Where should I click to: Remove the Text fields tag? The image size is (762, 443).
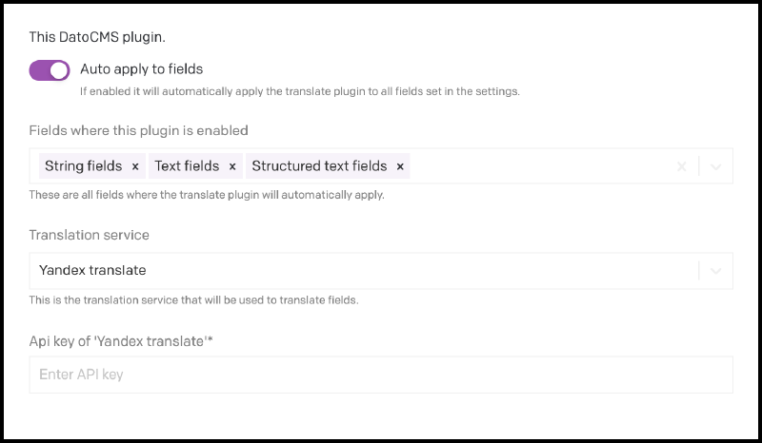(231, 166)
